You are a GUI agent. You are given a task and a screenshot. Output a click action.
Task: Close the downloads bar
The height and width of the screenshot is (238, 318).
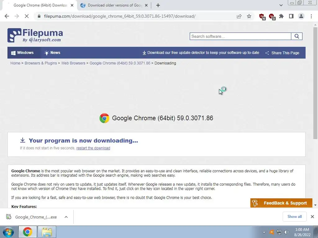pos(312,217)
